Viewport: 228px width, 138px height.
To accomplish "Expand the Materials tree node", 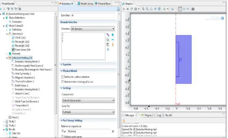I will [7, 54].
